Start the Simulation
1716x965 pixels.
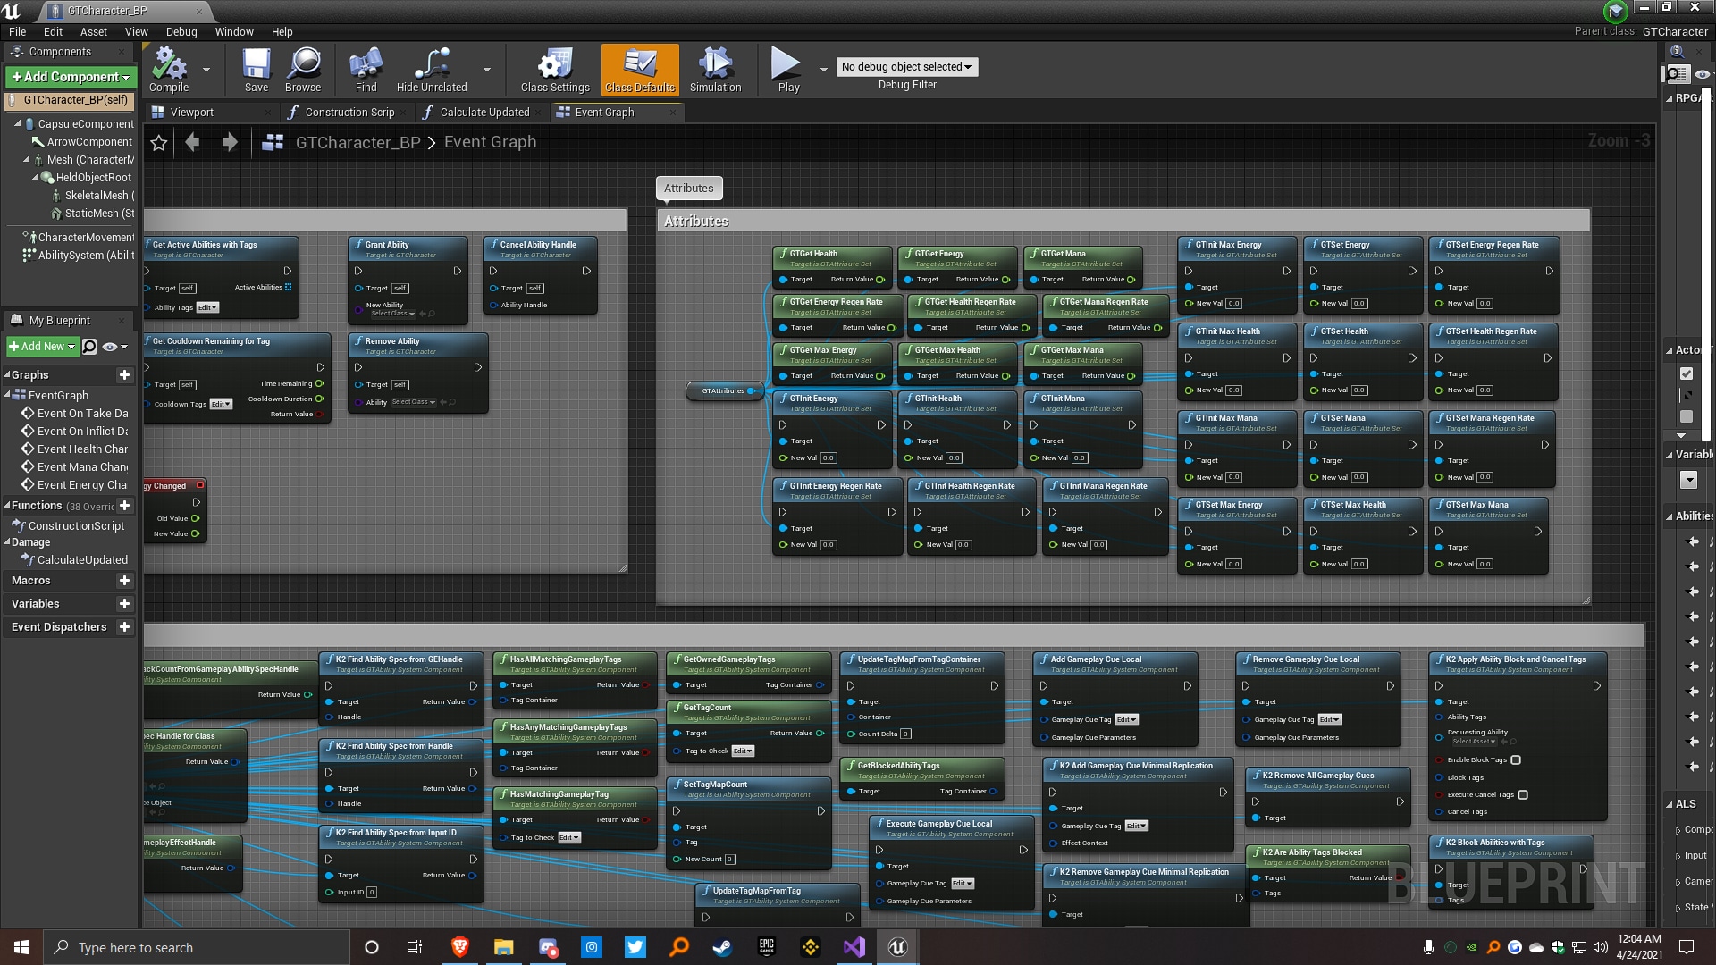[715, 70]
